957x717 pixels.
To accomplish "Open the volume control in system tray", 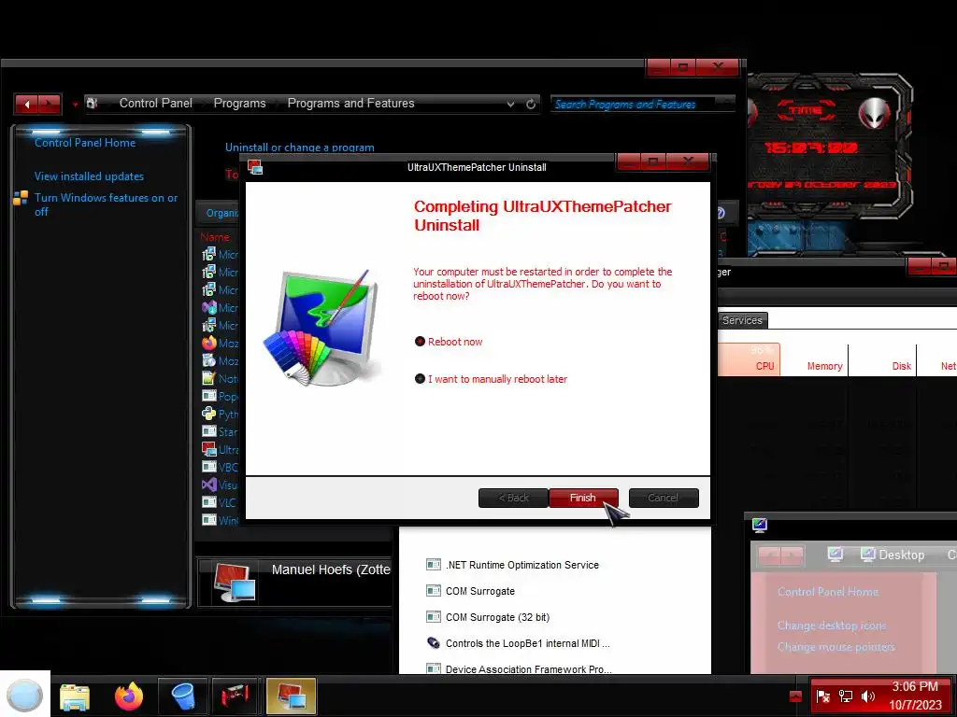I will pyautogui.click(x=868, y=696).
